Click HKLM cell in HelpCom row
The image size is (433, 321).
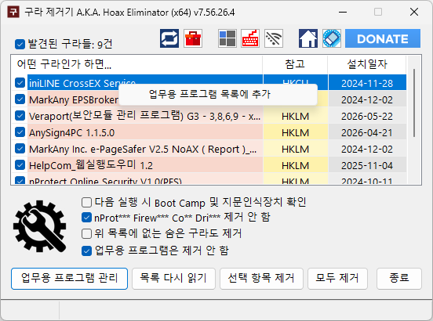[295, 165]
